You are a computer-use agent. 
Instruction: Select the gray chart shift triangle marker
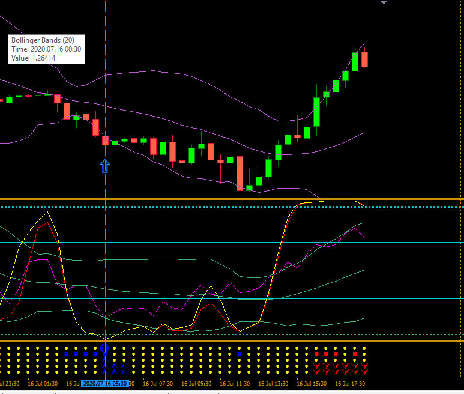pos(384,2)
